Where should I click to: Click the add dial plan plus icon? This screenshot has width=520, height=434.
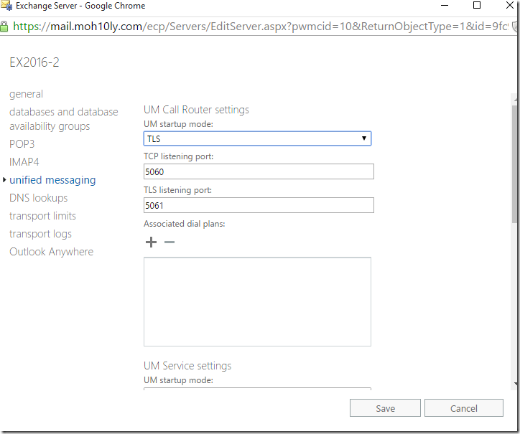(x=151, y=242)
